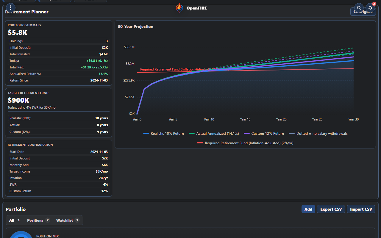Open the notifications bell icon
This screenshot has height=238, width=381.
[370, 8]
